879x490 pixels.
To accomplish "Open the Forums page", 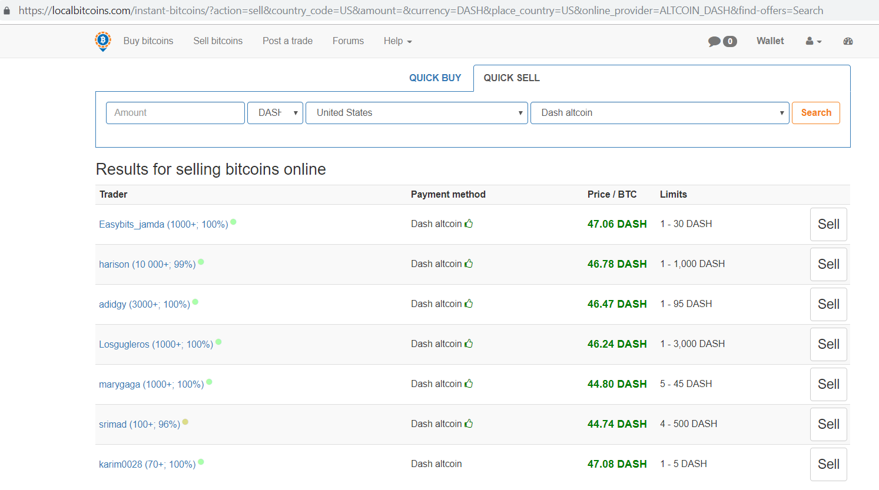I will coord(348,41).
